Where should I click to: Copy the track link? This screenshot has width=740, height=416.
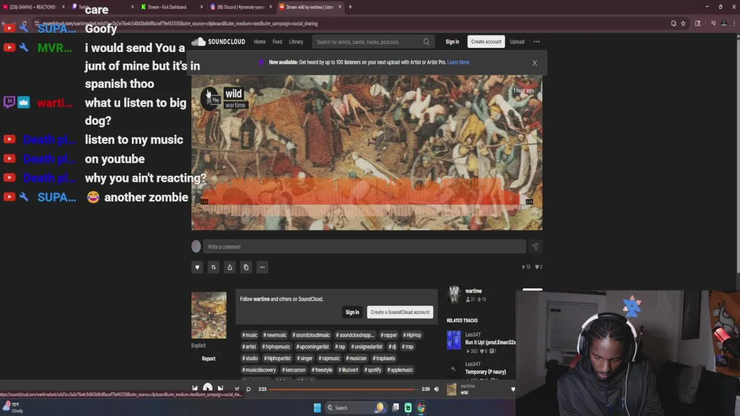[246, 267]
